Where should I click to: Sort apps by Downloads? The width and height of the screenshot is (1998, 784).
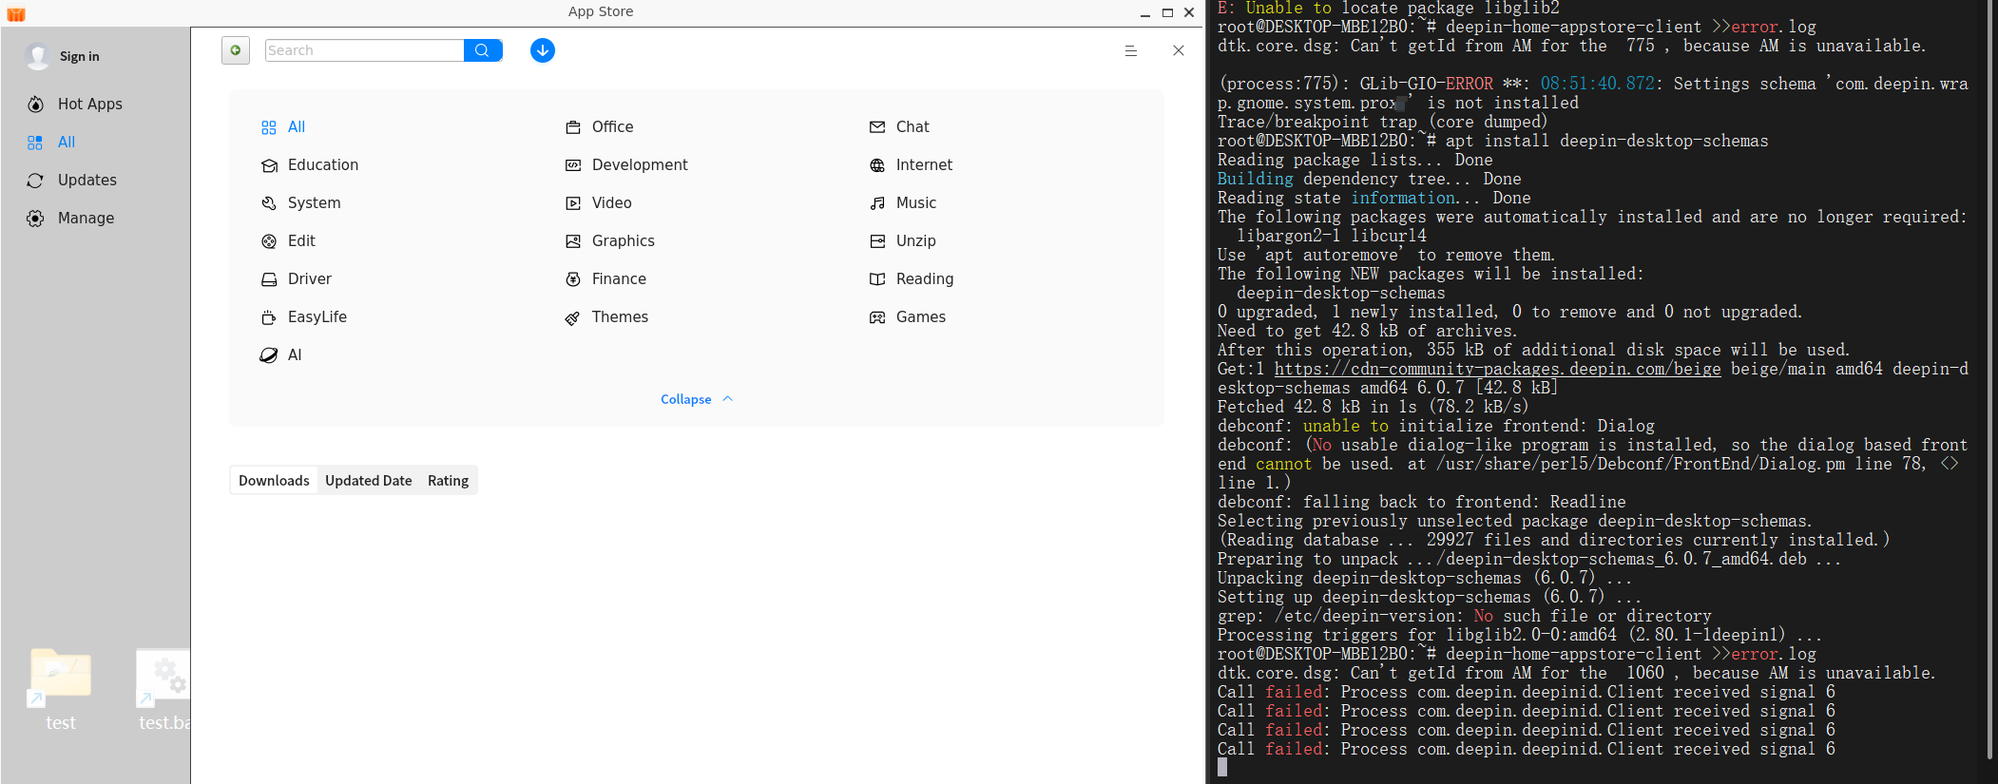[274, 481]
